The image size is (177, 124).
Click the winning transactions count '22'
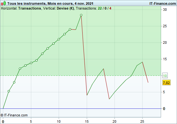tap(100, 9)
